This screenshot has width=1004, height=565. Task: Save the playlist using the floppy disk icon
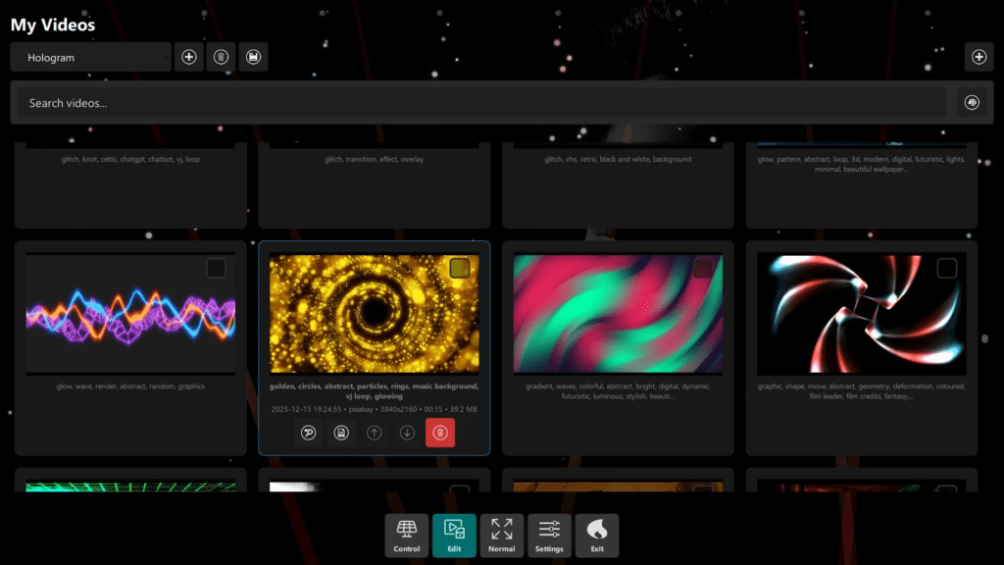(253, 58)
